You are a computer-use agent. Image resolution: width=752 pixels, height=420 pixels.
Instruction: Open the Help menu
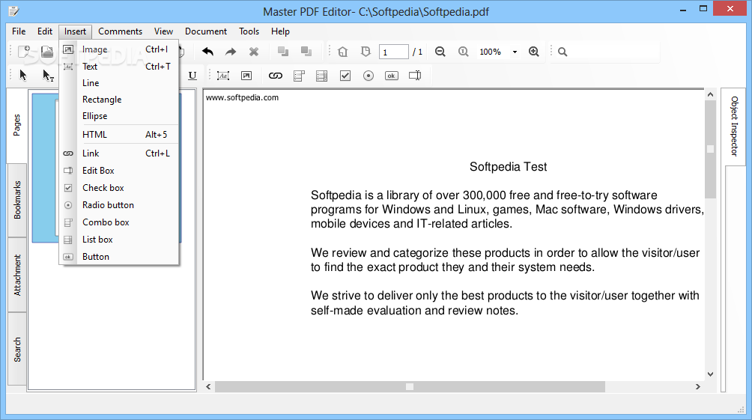[x=280, y=31]
